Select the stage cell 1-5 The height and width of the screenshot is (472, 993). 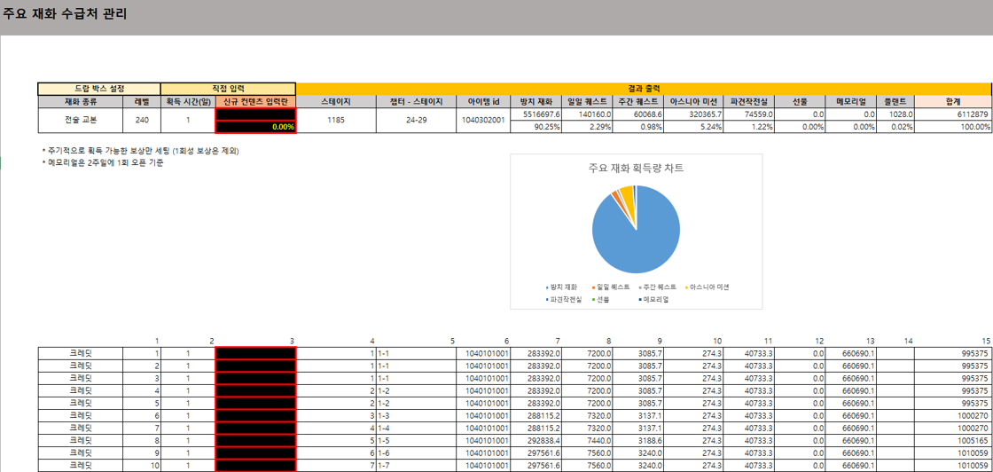click(x=416, y=440)
